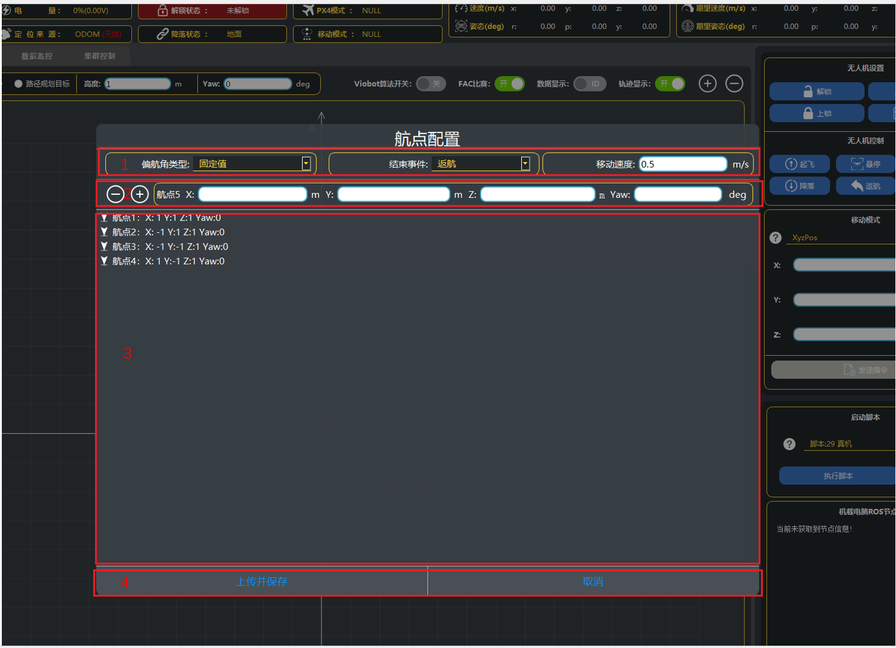Click the 航点5 X coordinate field
896x648 pixels.
(253, 194)
